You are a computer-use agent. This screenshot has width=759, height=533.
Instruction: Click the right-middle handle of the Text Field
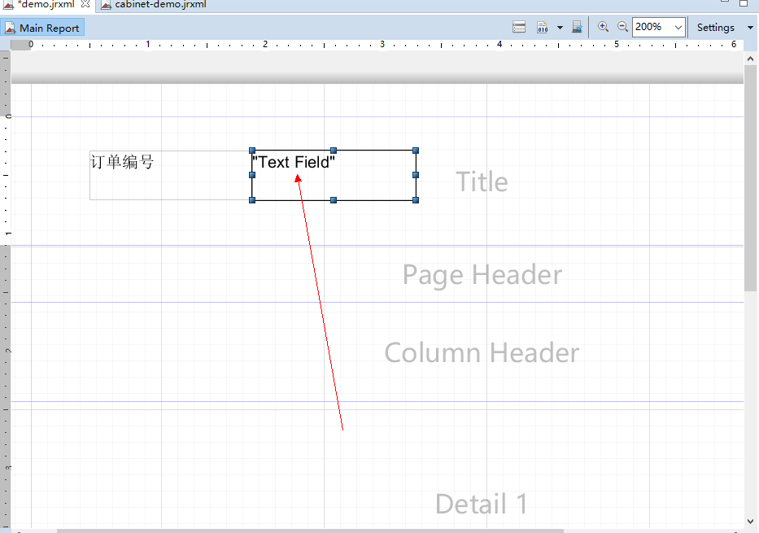pyautogui.click(x=416, y=175)
